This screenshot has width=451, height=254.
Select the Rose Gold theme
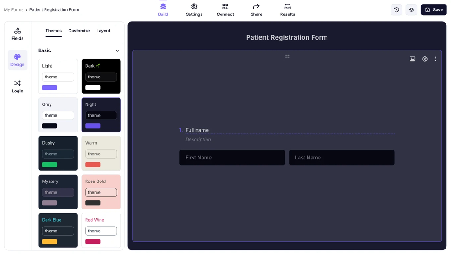point(101,192)
